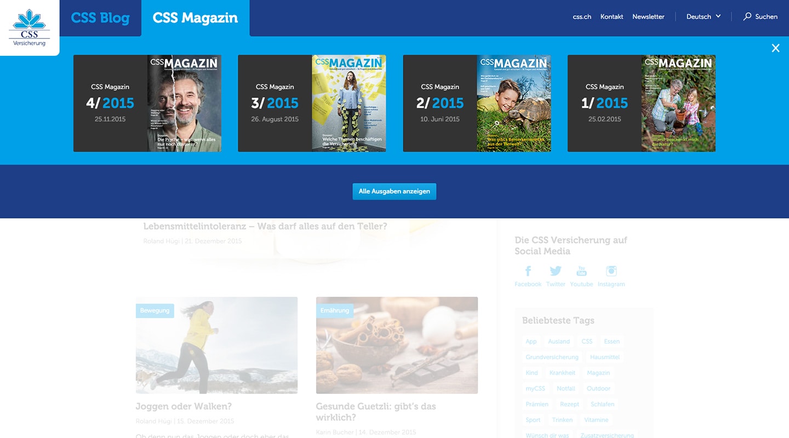Click the CSS Versicherung logo

click(x=30, y=27)
